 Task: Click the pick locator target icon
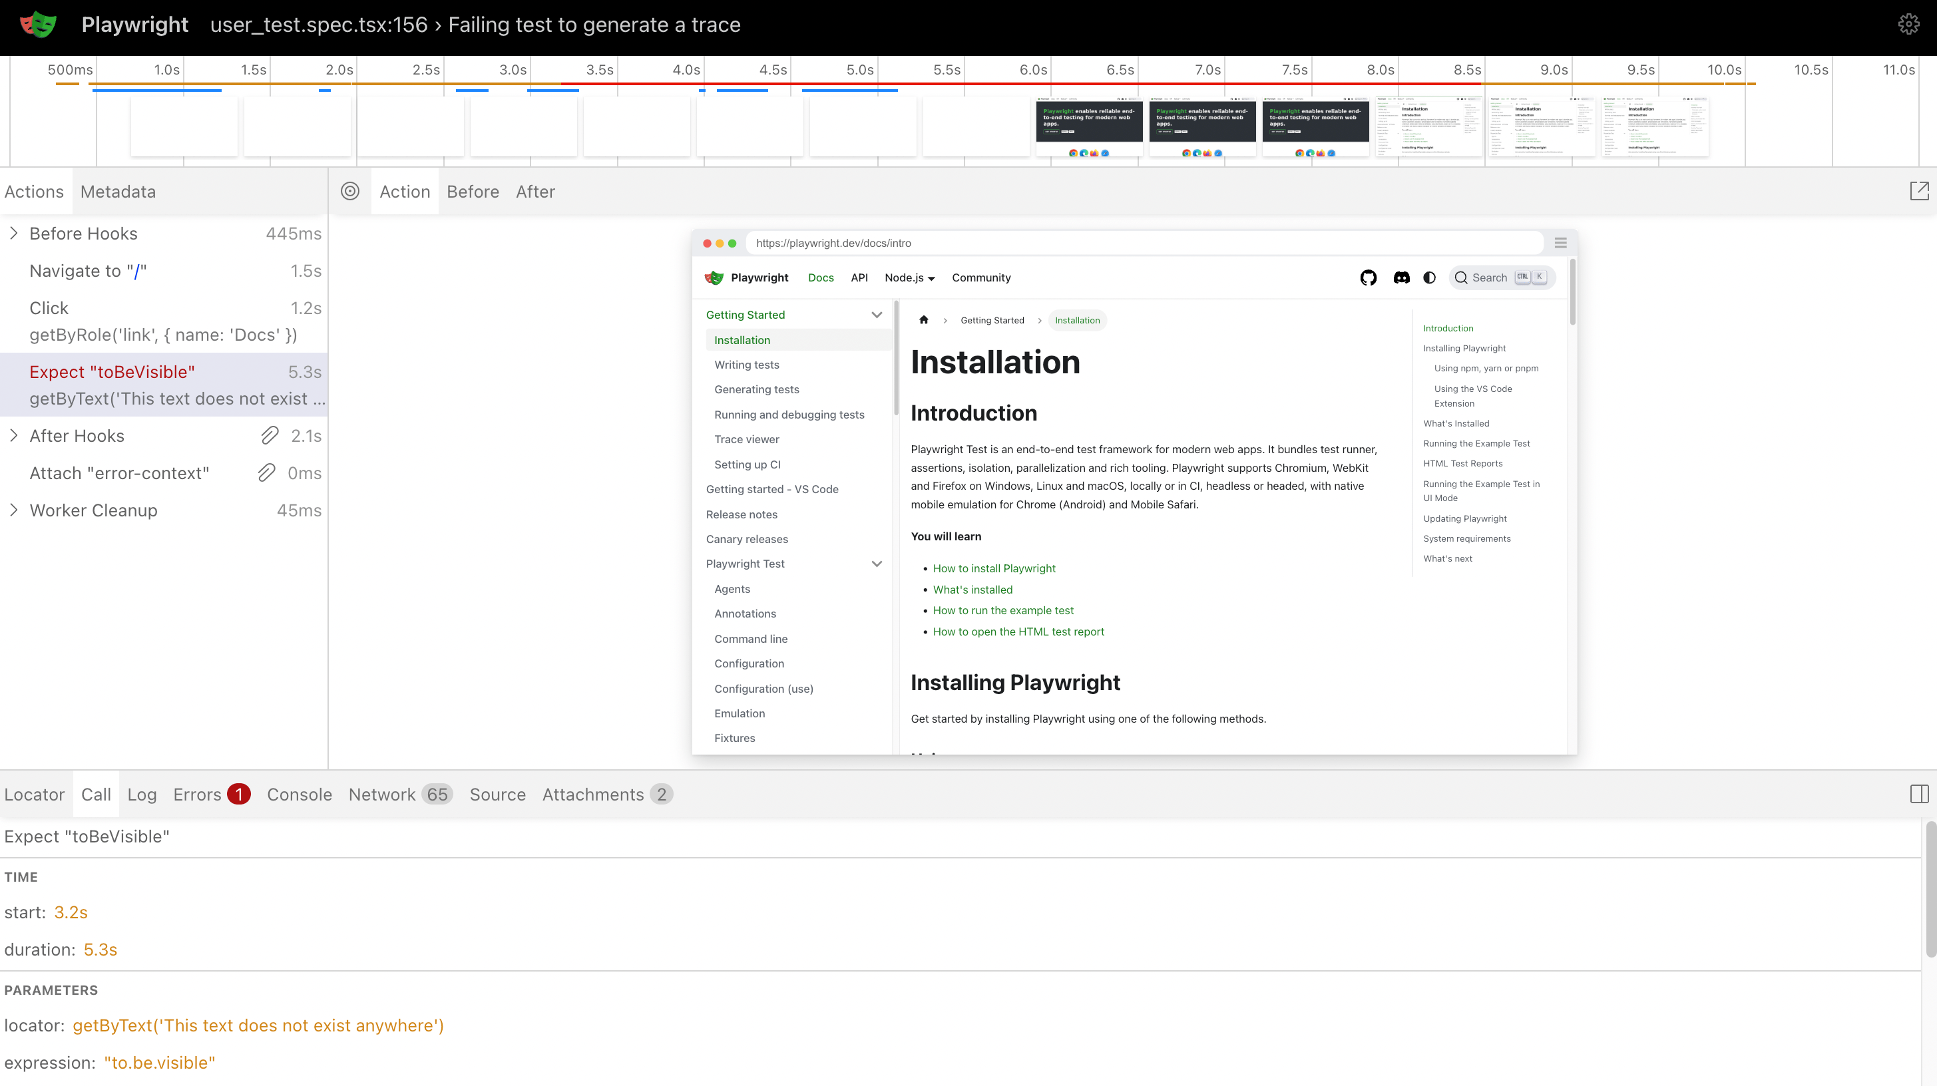click(x=349, y=192)
